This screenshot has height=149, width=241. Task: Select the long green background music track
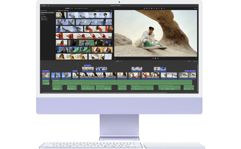click(122, 82)
